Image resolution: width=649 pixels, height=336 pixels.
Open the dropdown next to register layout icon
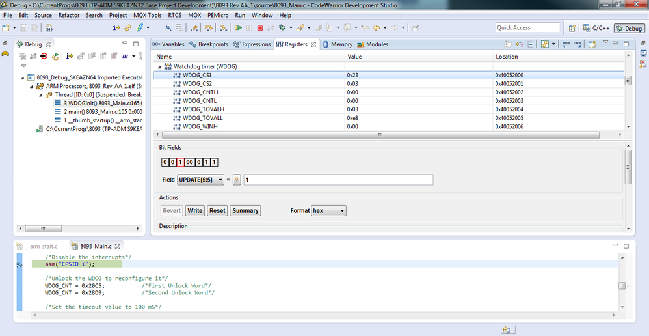553,44
